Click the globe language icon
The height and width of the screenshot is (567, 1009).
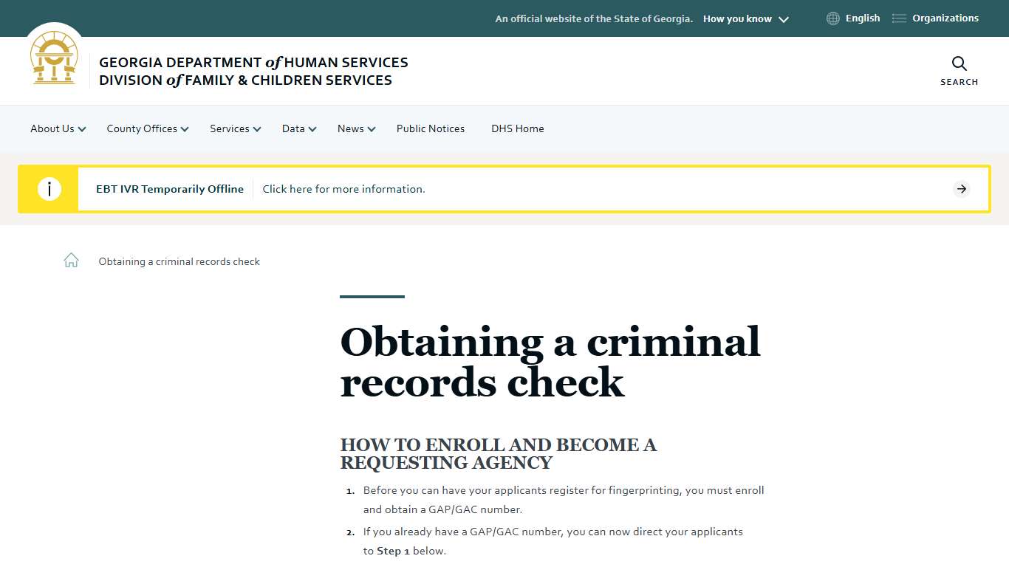pyautogui.click(x=832, y=18)
